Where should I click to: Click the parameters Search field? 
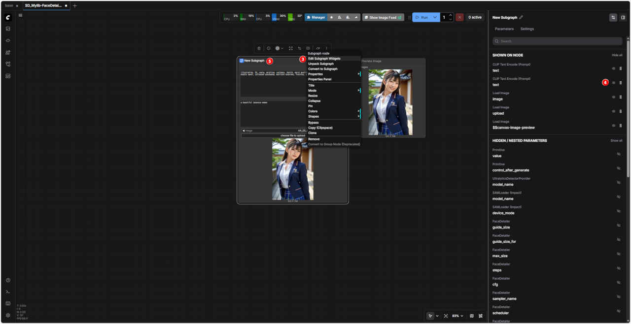[x=557, y=41]
